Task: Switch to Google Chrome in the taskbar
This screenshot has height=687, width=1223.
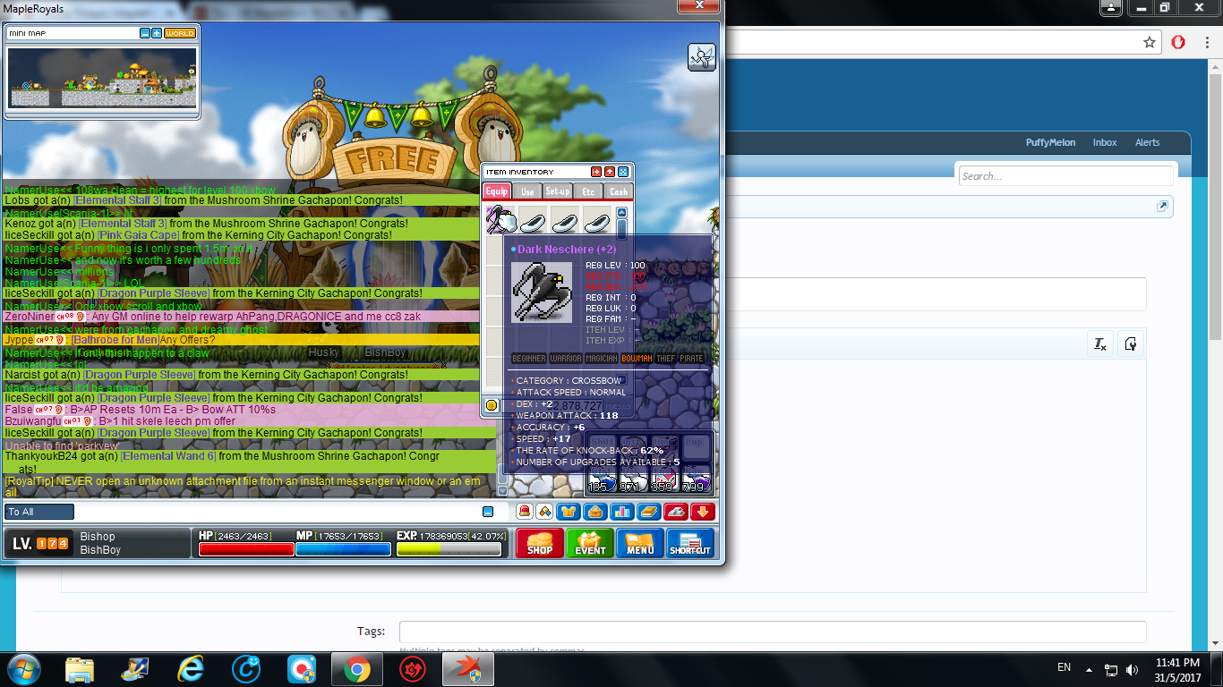Action: pyautogui.click(x=356, y=669)
